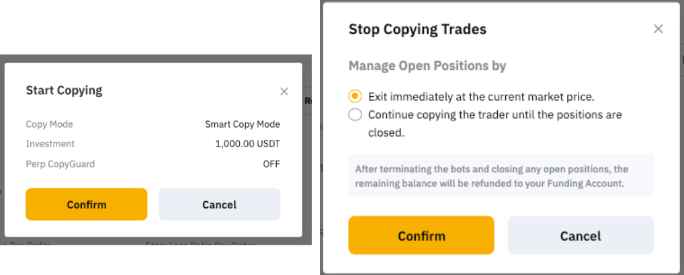The height and width of the screenshot is (275, 684).
Task: Click the Start Copying dialog title
Action: point(64,90)
